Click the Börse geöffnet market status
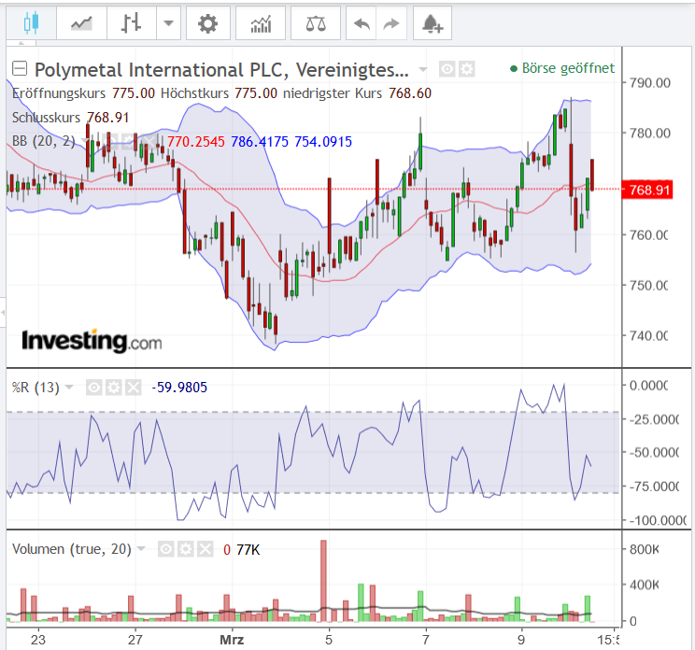Screen dimensions: 695x650 tap(562, 68)
